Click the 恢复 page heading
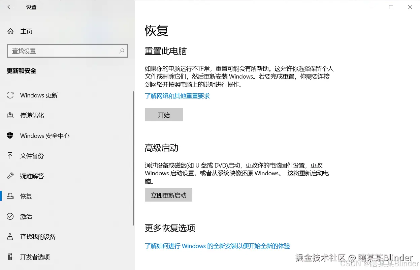The height and width of the screenshot is (270, 420). (x=157, y=31)
